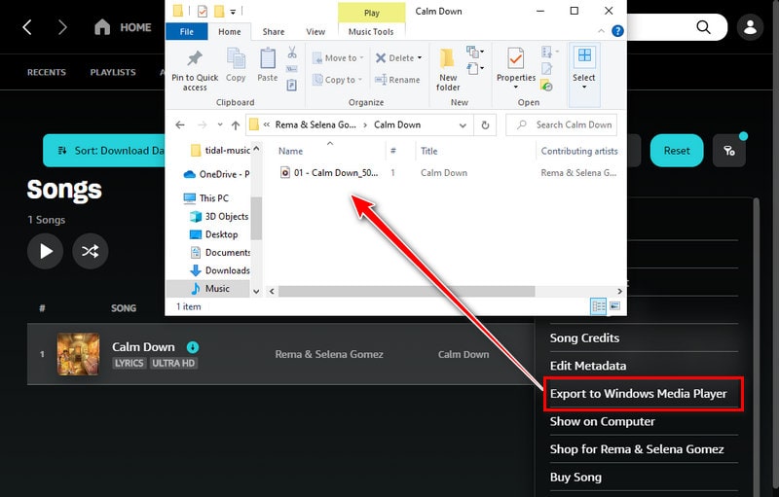The width and height of the screenshot is (779, 497).
Task: Open the user profile icon in Amazon Music
Action: tap(750, 27)
